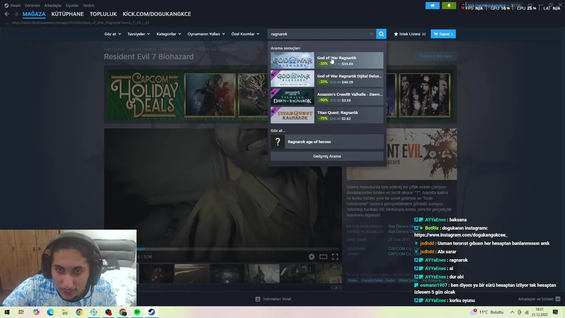Expand the Tavsiyeler dropdown

pos(139,34)
